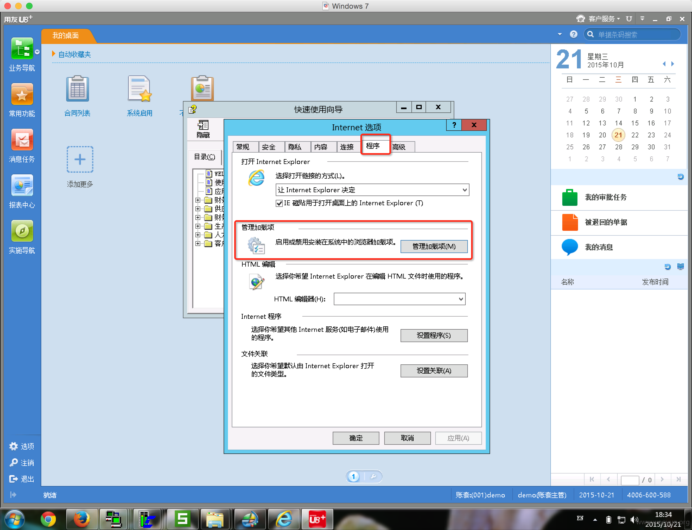Click the 单据条码搜索 search field
The height and width of the screenshot is (530, 692).
point(632,34)
